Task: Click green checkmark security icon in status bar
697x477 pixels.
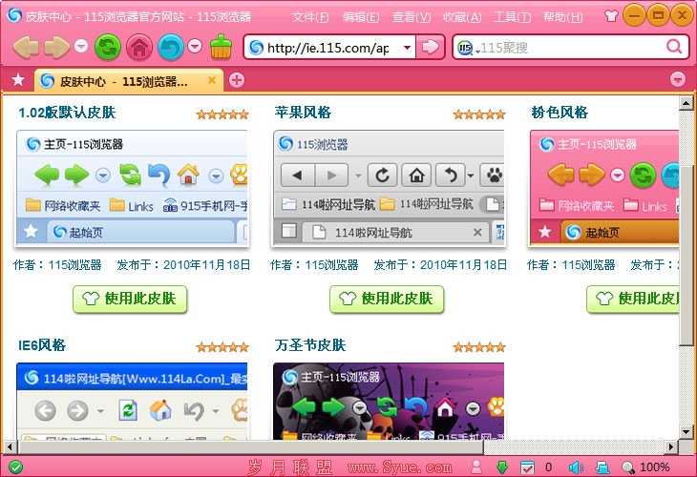Action: tap(15, 467)
